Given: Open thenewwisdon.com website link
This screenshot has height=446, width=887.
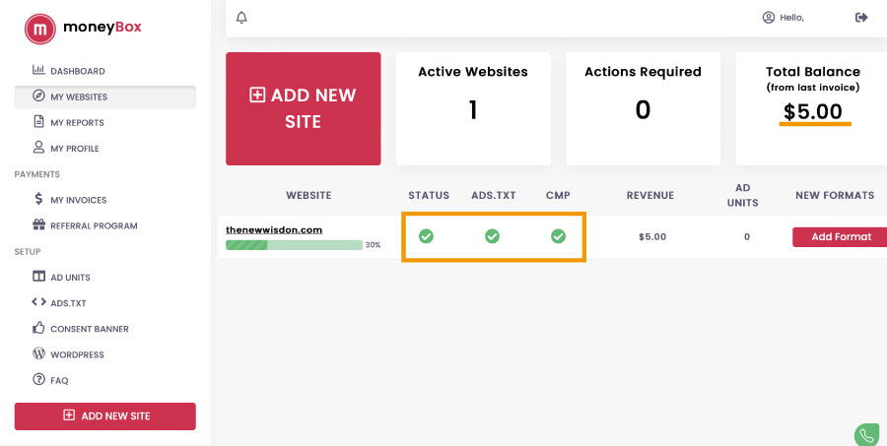Looking at the screenshot, I should 274,229.
